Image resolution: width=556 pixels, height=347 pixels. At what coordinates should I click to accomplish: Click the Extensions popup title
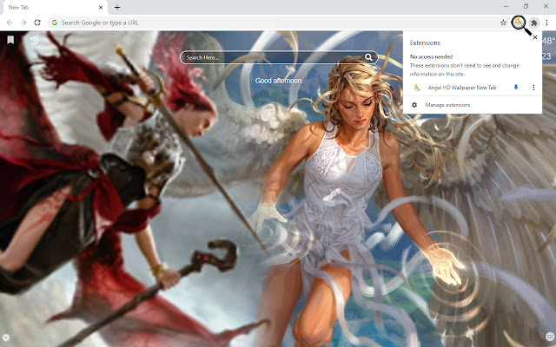(x=425, y=43)
